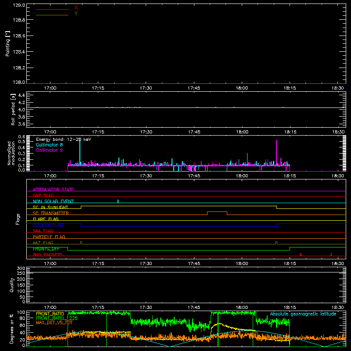Click the 100 tick on Quality axis
This screenshot has height=351, width=351.
point(21,291)
